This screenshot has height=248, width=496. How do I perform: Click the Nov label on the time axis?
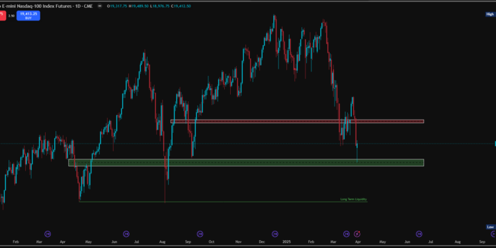[238, 242]
